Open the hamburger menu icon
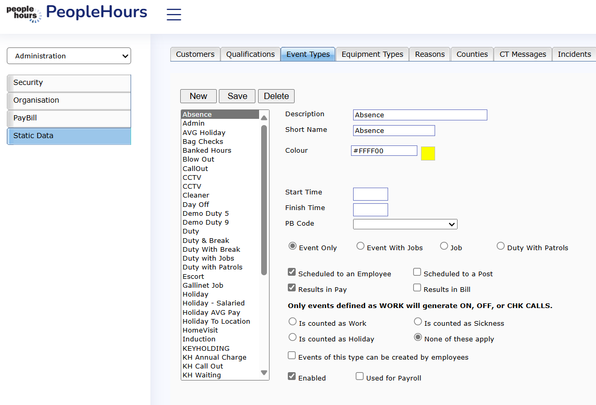The image size is (596, 405). click(173, 15)
